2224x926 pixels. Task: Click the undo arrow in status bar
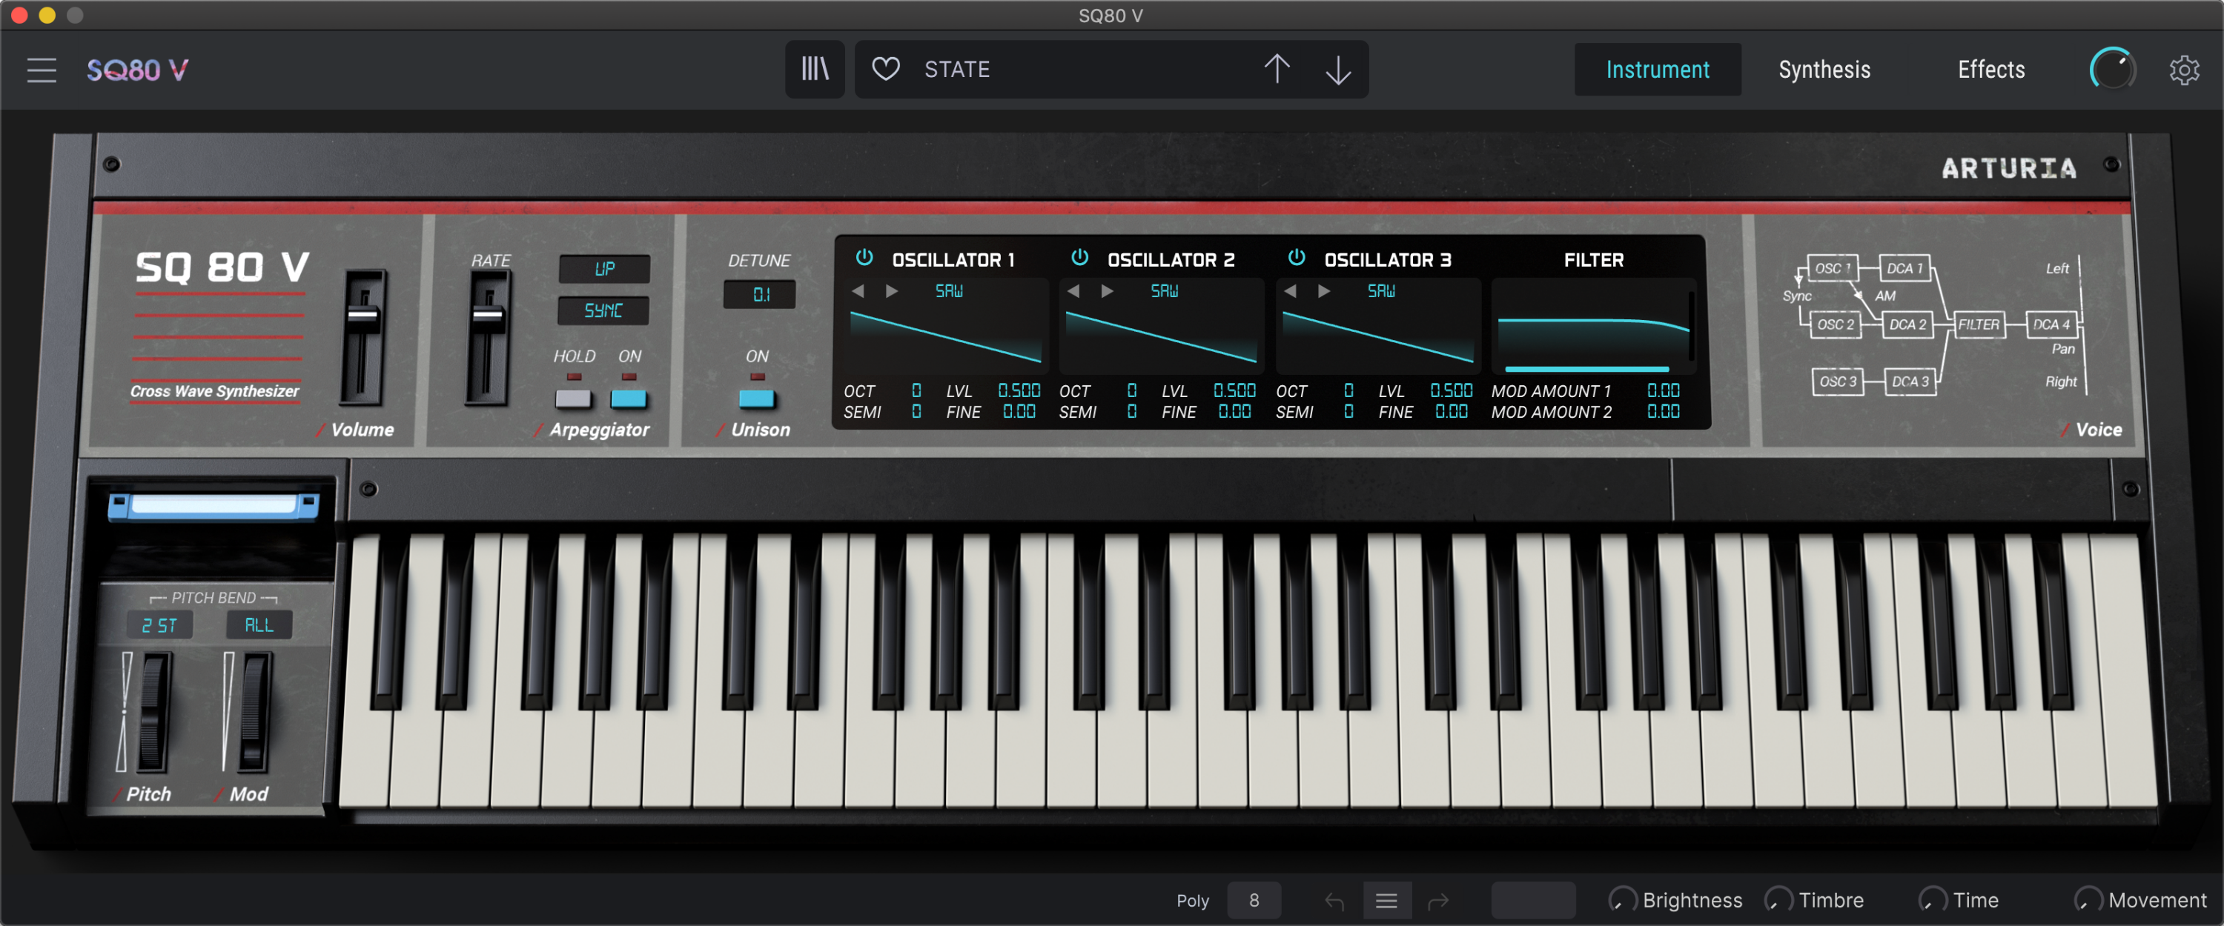(x=1334, y=901)
